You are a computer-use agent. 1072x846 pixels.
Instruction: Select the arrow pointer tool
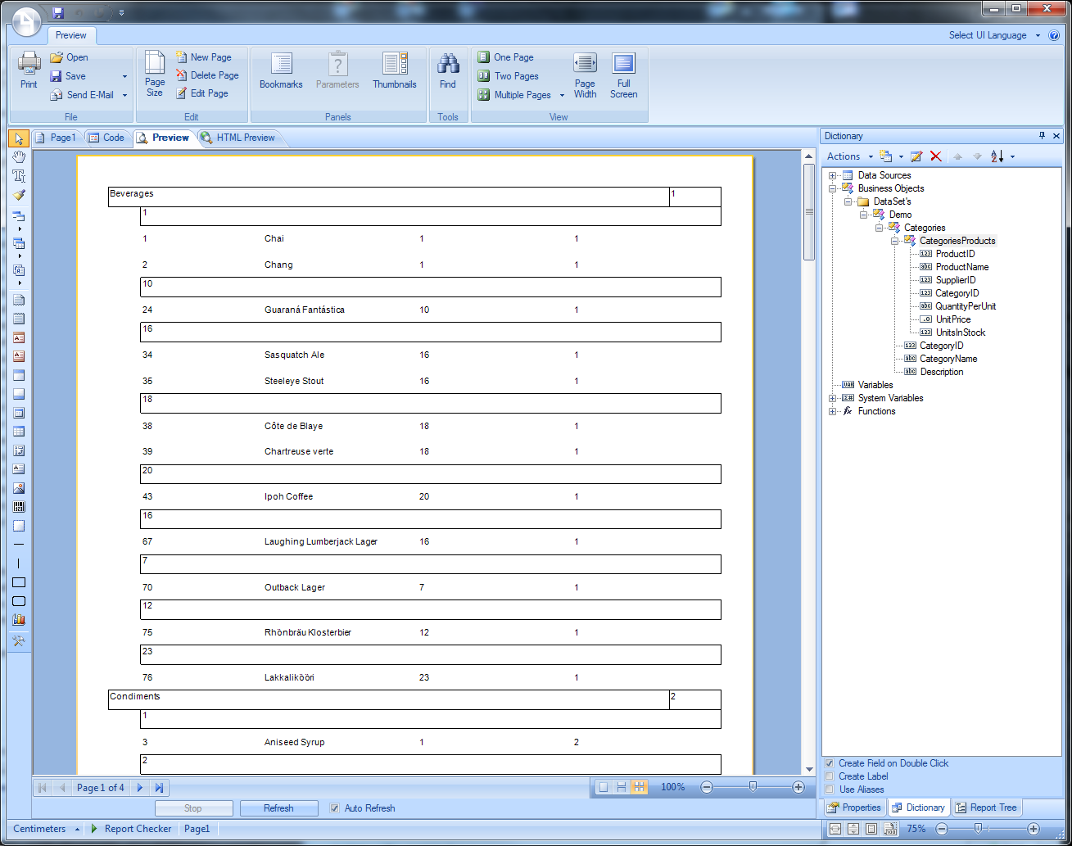click(x=19, y=138)
